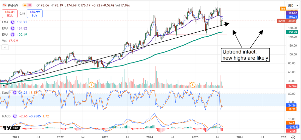The image size is (301, 140).
Task: Click the 3d 8h countdown label
Action: [x=292, y=21]
